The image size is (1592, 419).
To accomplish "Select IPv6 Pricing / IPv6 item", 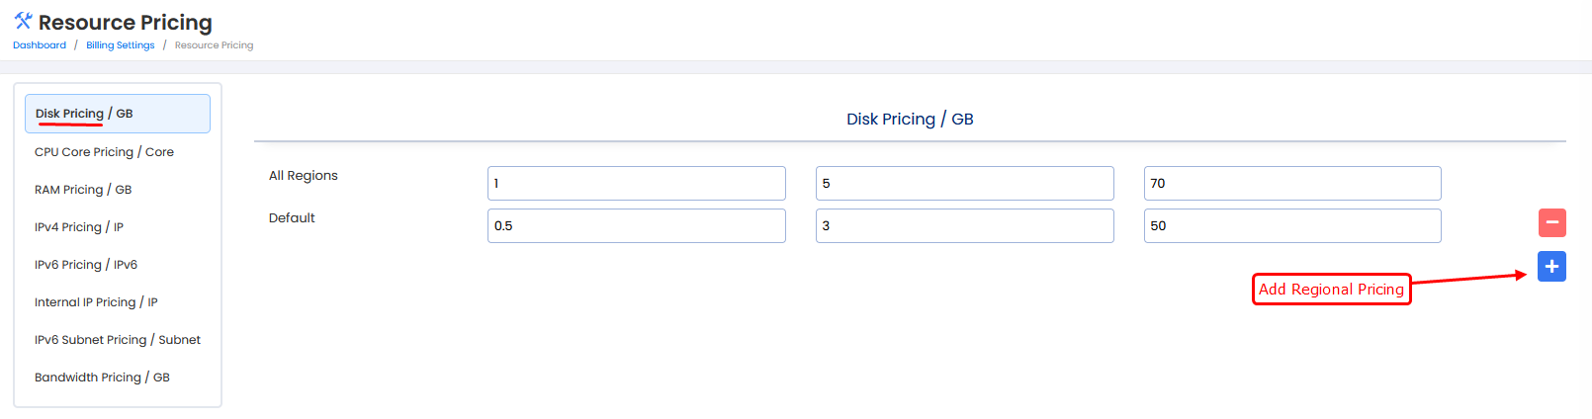I will point(86,265).
